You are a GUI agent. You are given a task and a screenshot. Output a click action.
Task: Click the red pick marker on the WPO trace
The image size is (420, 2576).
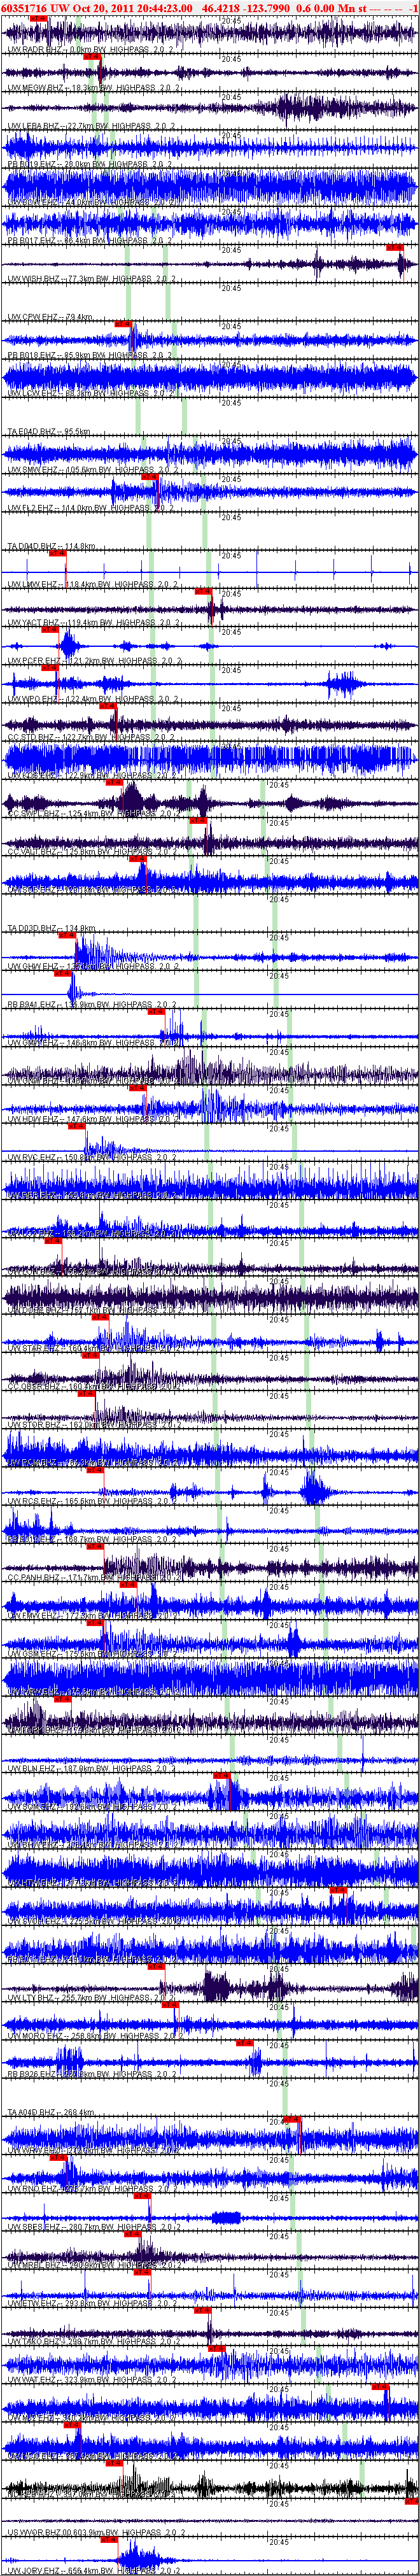coord(49,668)
